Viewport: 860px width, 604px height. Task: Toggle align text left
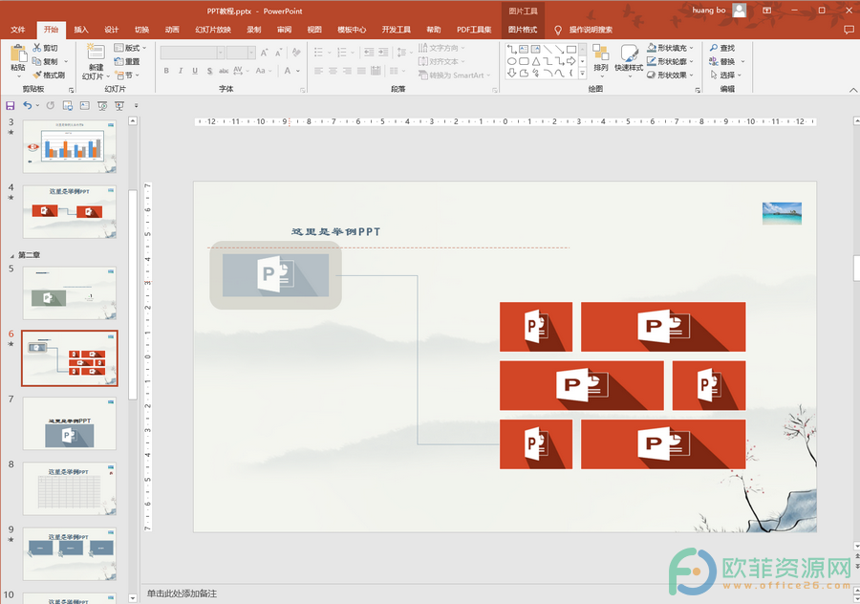coord(318,71)
